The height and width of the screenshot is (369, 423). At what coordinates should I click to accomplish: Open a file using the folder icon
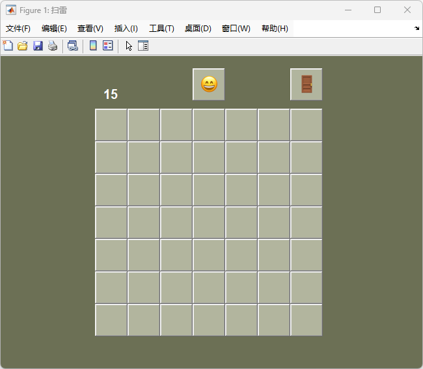[23, 46]
